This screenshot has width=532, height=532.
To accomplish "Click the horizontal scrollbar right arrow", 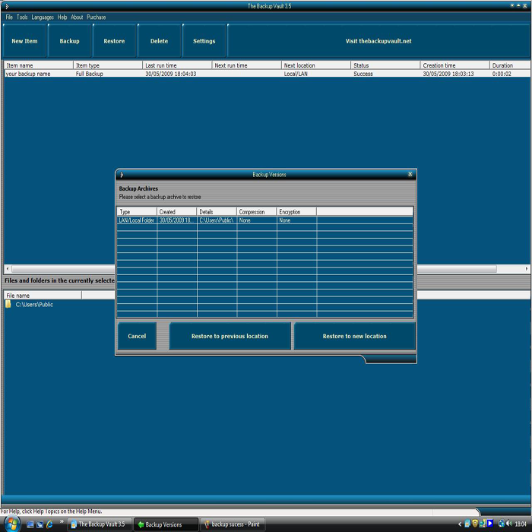I will point(526,268).
